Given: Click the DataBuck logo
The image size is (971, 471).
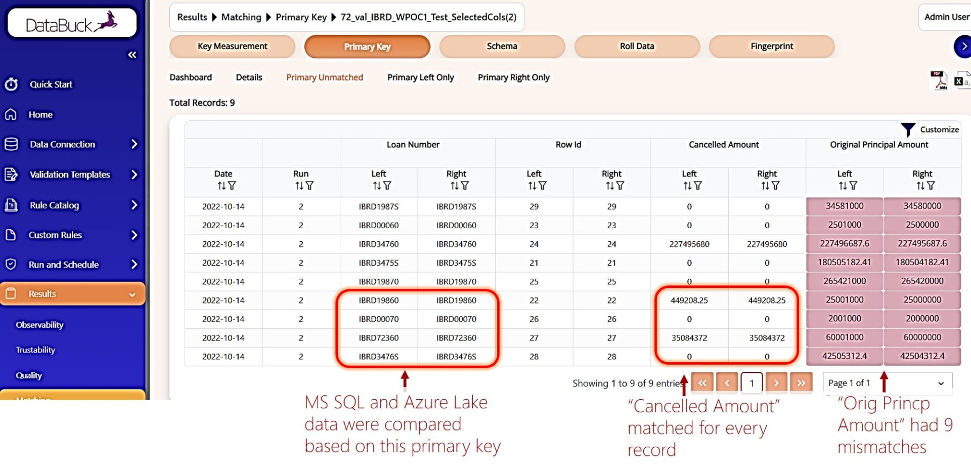Looking at the screenshot, I should point(72,23).
